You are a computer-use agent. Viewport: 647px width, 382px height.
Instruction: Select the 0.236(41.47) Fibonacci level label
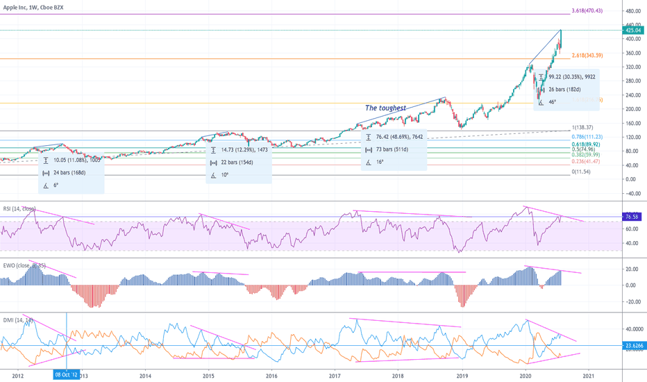click(586, 161)
